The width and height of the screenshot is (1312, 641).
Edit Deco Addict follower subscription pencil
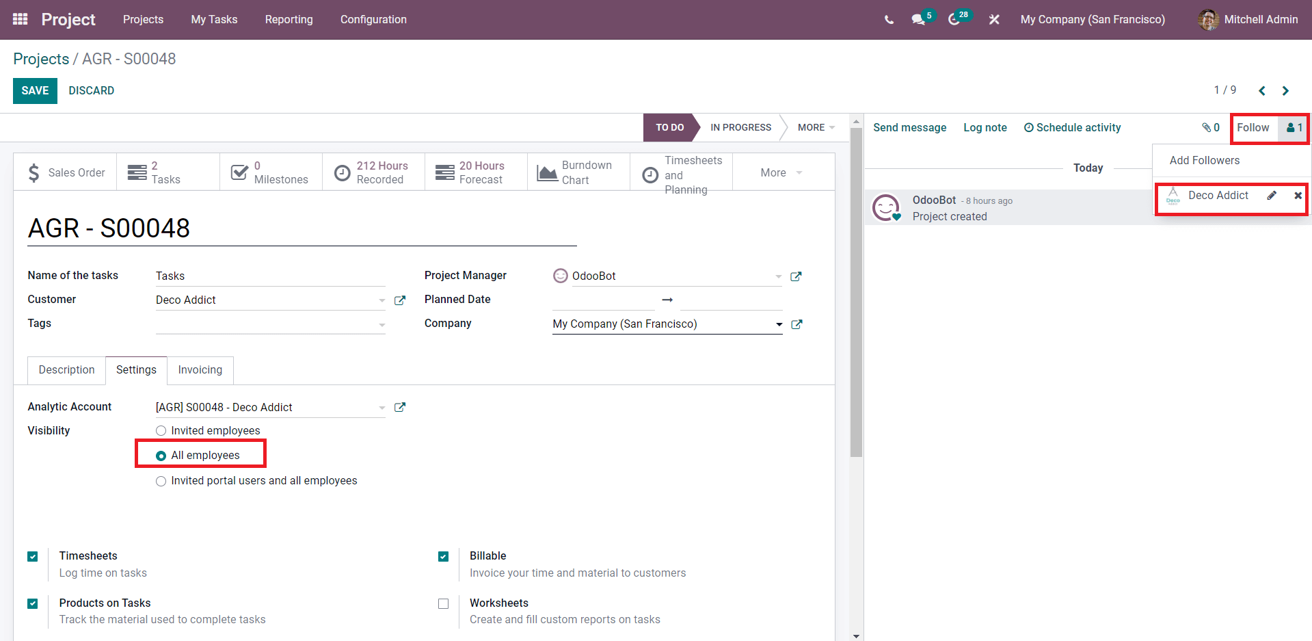click(1272, 196)
